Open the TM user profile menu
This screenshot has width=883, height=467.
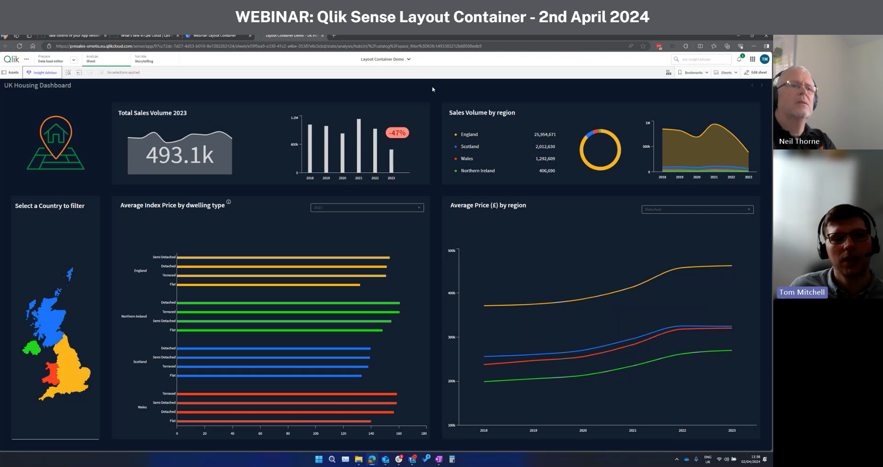pos(765,59)
